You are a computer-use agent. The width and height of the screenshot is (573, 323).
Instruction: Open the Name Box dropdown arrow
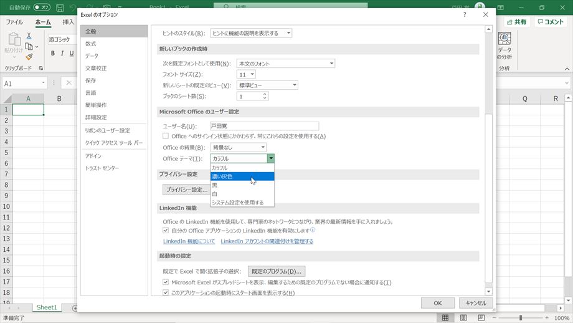point(43,83)
